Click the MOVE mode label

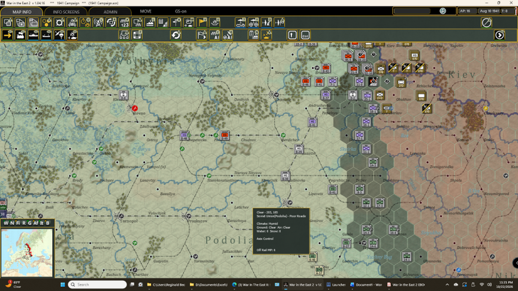point(146,11)
